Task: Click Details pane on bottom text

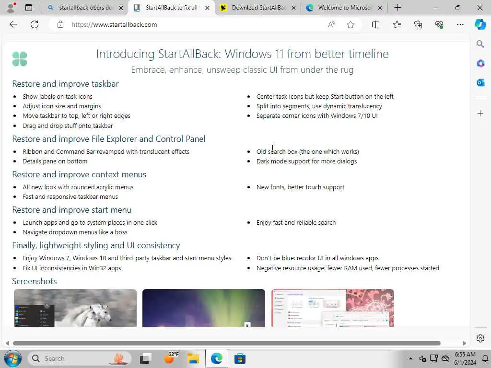Action: click(55, 161)
